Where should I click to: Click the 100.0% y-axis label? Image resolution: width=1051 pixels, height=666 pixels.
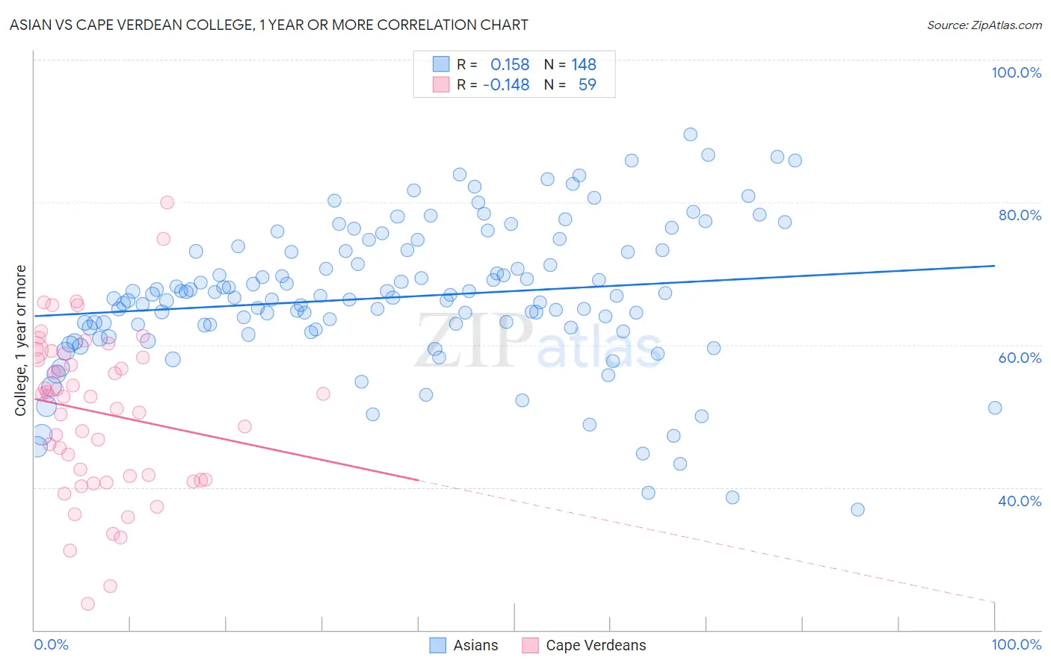[1016, 72]
